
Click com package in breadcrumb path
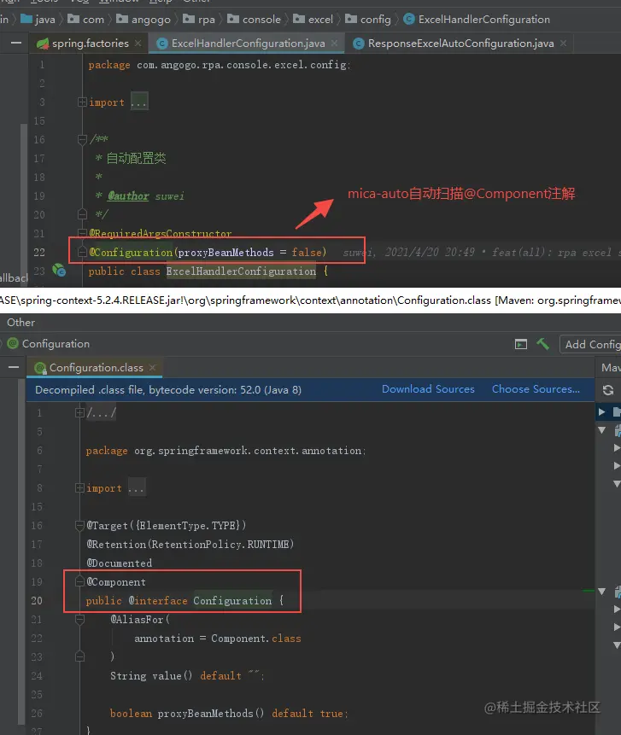(85, 20)
